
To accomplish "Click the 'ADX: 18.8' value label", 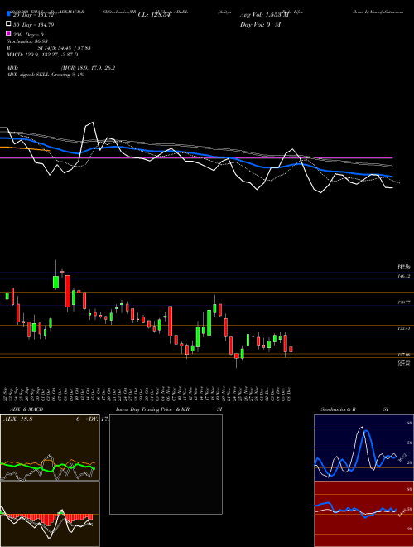I will 17,419.
